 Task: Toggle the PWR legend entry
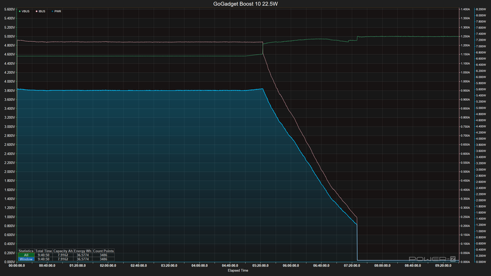(57, 11)
